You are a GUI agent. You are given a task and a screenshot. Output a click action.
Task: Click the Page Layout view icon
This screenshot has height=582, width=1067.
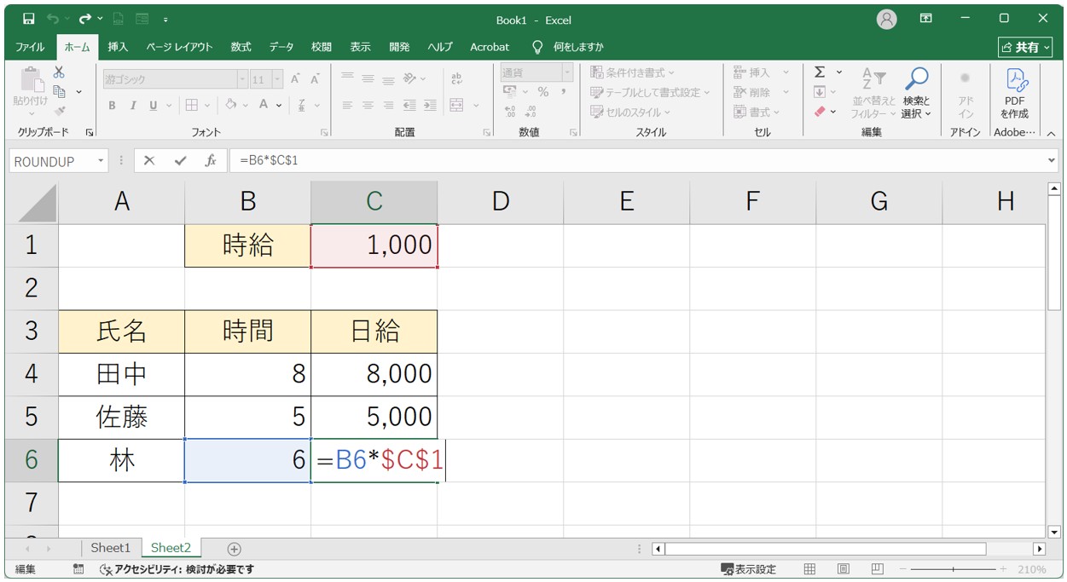pos(843,569)
